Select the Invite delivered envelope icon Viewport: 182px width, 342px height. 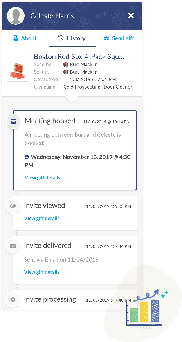tap(13, 246)
